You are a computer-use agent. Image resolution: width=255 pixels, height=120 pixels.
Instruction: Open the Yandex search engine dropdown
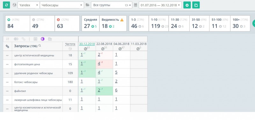[29, 5]
